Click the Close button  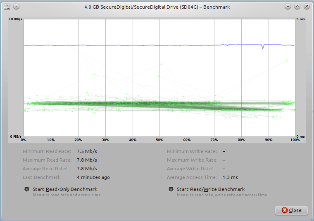tap(291, 210)
